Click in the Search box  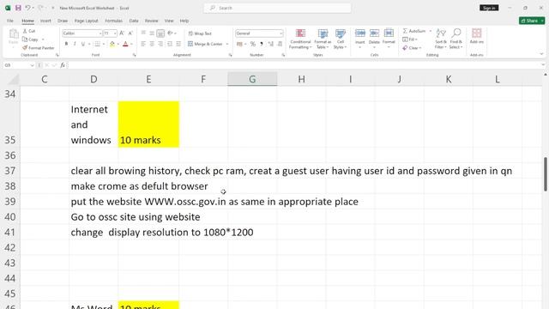pyautogui.click(x=277, y=8)
